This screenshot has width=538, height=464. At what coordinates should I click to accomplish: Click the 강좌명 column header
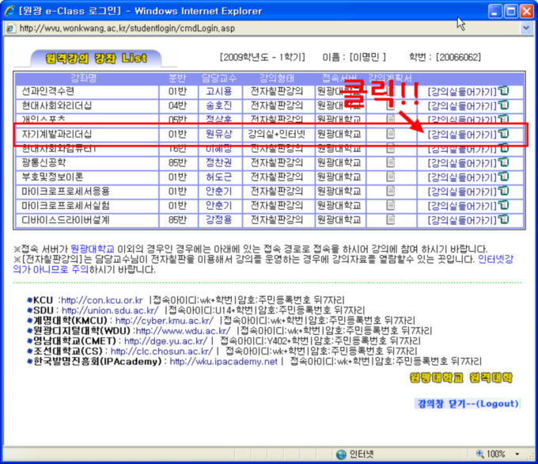pyautogui.click(x=83, y=78)
